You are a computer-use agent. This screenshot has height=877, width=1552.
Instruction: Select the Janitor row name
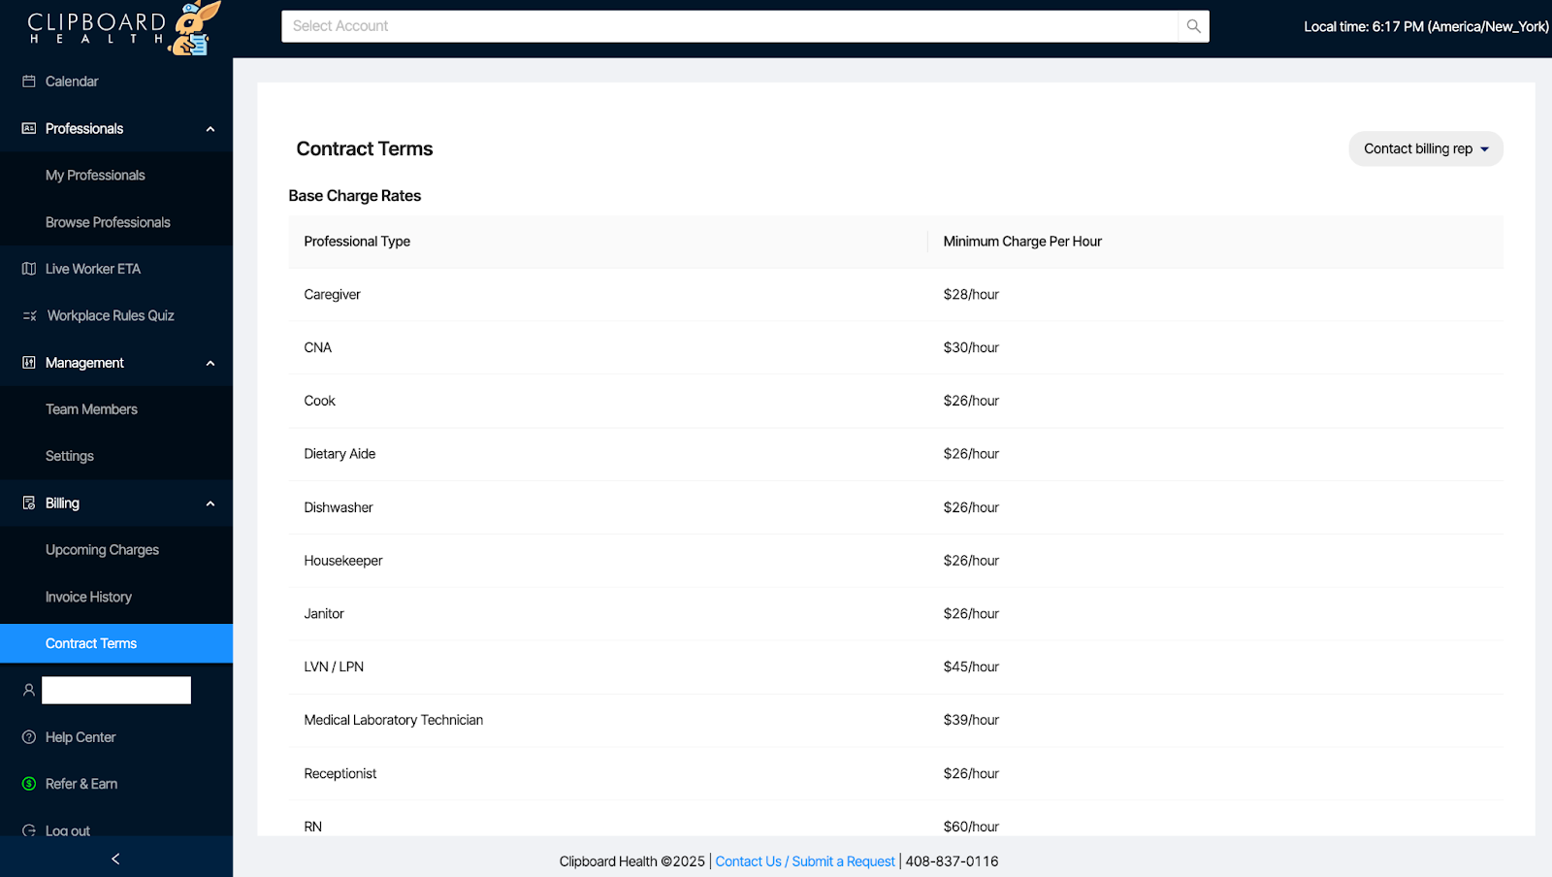coord(323,614)
